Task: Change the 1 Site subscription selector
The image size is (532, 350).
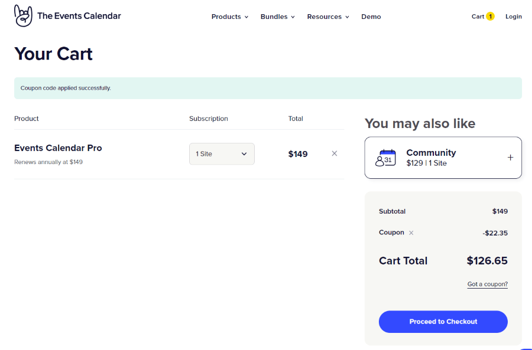Action: 222,154
